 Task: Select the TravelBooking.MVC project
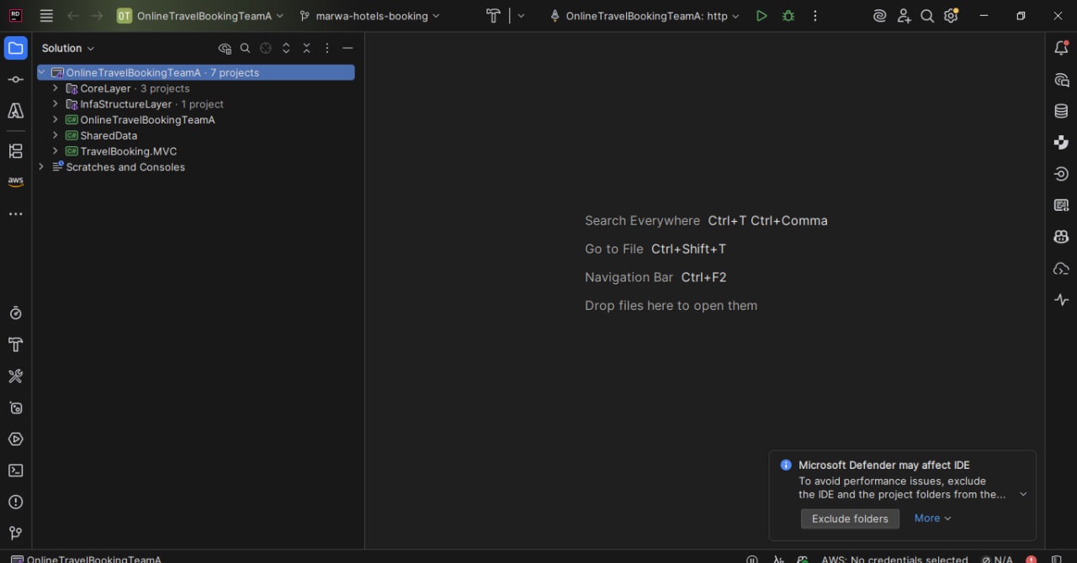pyautogui.click(x=129, y=151)
